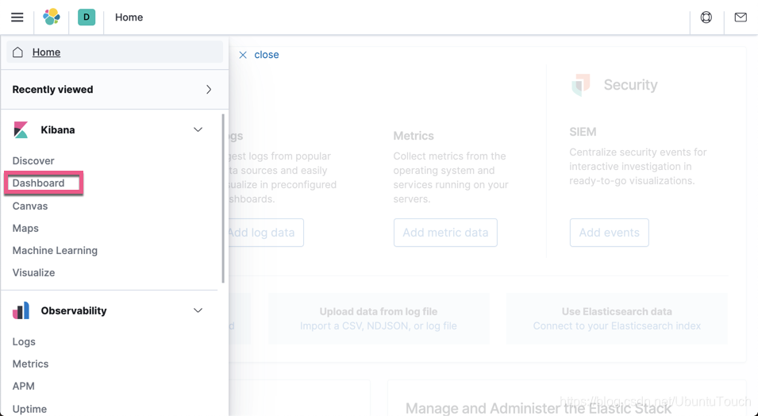Open Uptime under Observability

(x=29, y=409)
